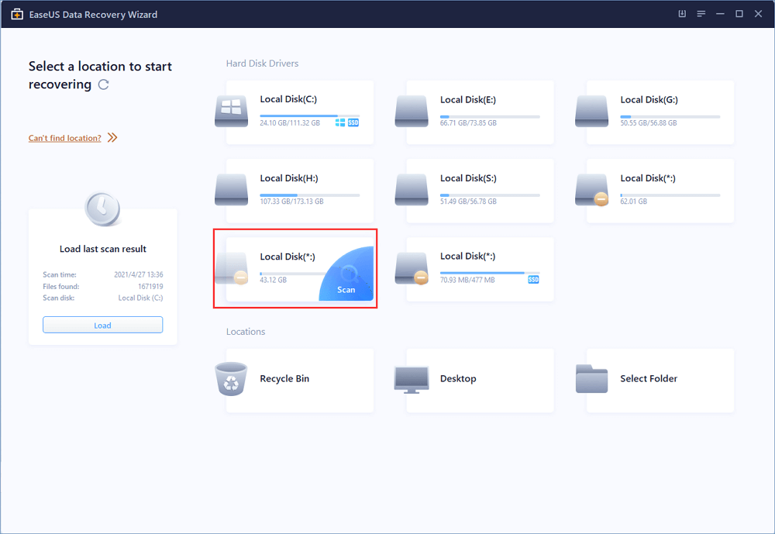Click the Desktop monitor icon
Image resolution: width=775 pixels, height=534 pixels.
tap(412, 380)
